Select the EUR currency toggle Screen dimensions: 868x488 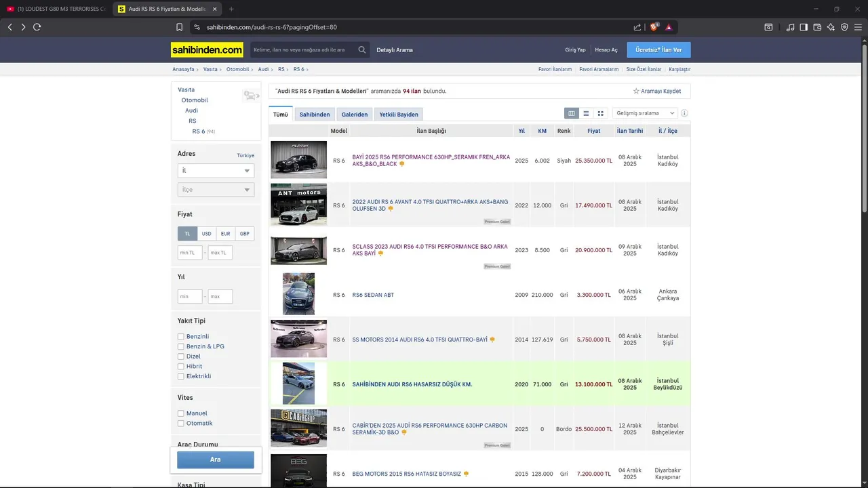coord(225,233)
